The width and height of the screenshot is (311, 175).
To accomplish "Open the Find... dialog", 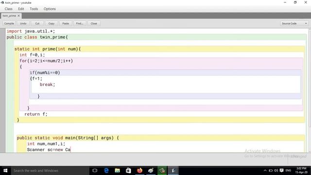I will coord(80,23).
